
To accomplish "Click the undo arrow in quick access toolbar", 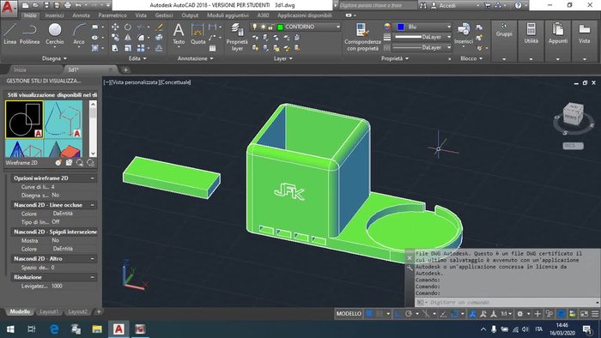I will [78, 5].
